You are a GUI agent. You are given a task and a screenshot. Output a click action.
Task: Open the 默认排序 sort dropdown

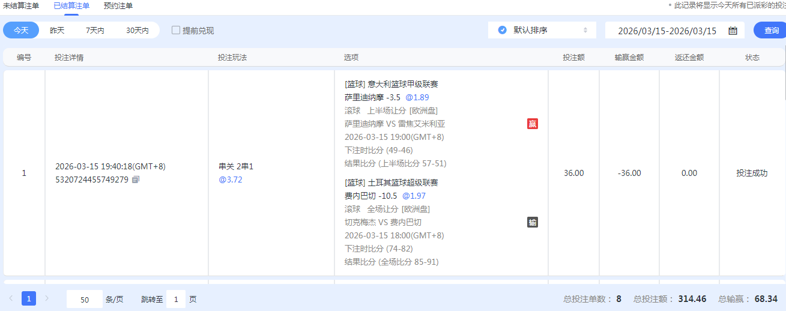click(x=542, y=30)
